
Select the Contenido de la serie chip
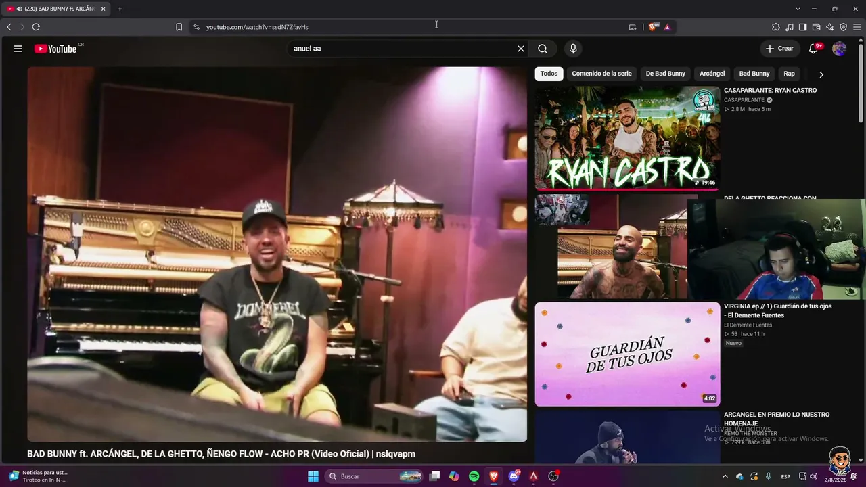[601, 74]
